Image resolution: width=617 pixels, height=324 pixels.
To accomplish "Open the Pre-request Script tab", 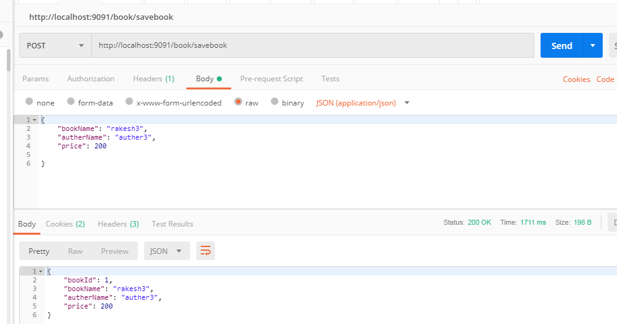I will point(272,79).
